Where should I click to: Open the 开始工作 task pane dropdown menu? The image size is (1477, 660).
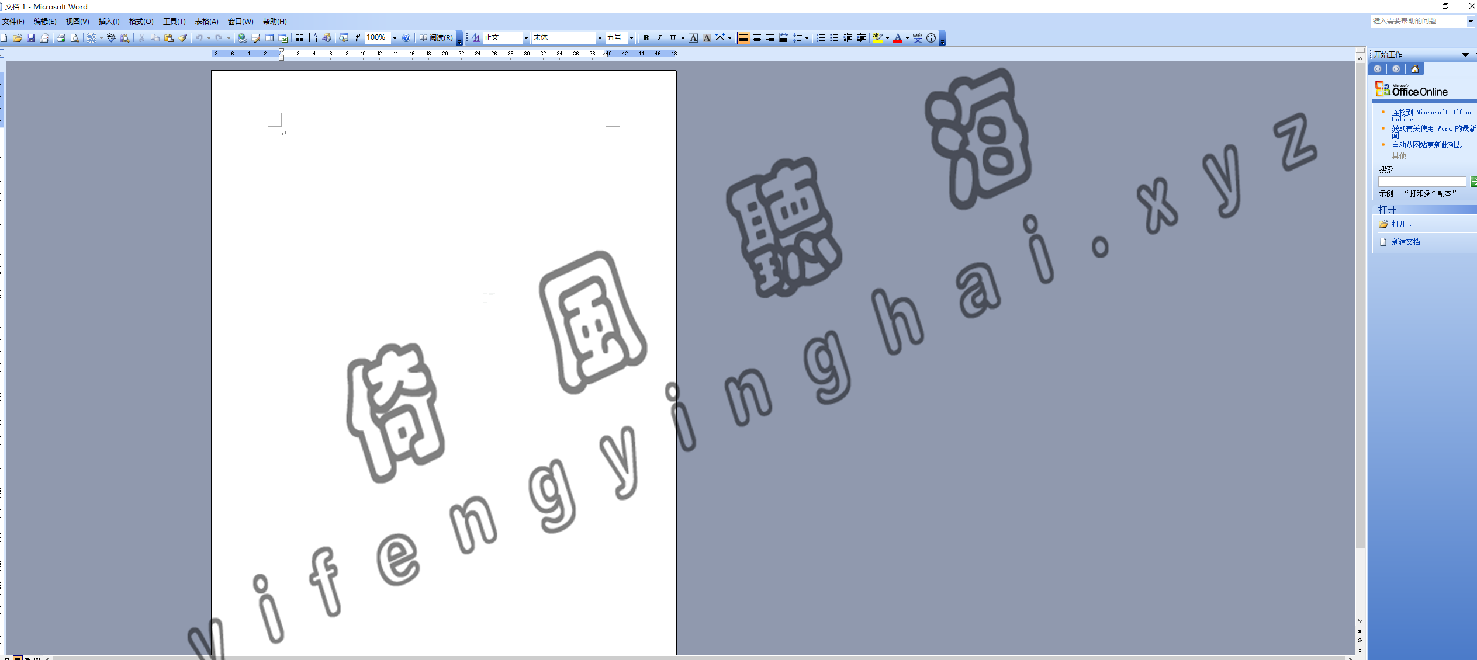pyautogui.click(x=1465, y=54)
